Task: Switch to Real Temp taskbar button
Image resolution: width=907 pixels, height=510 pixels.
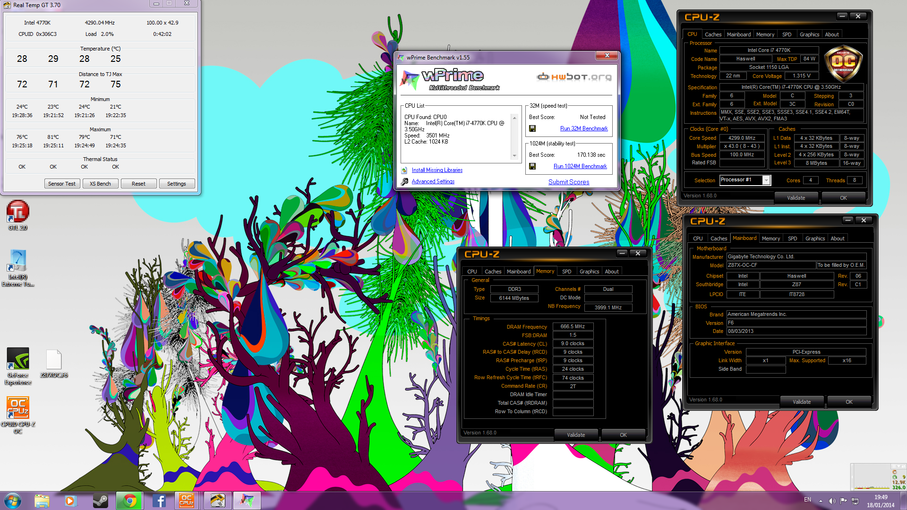Action: point(218,501)
